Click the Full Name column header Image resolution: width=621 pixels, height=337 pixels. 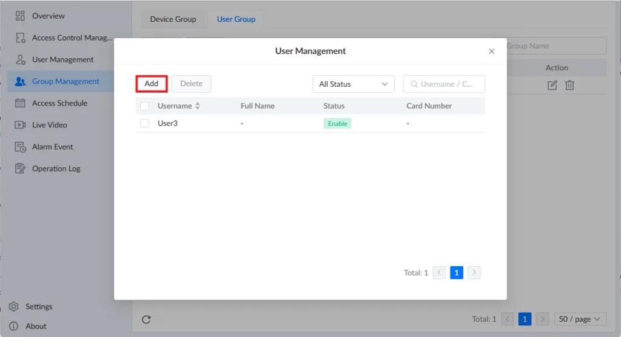click(257, 105)
